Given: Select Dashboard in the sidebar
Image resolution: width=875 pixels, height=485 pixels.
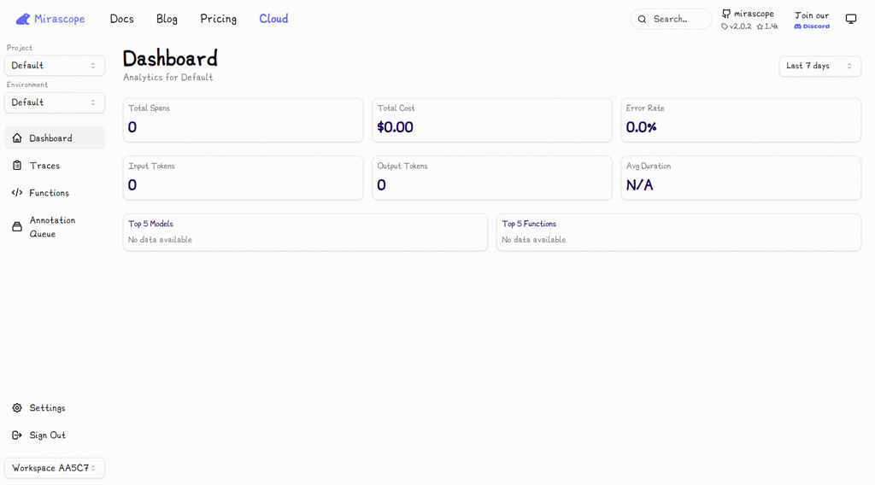Looking at the screenshot, I should [55, 138].
